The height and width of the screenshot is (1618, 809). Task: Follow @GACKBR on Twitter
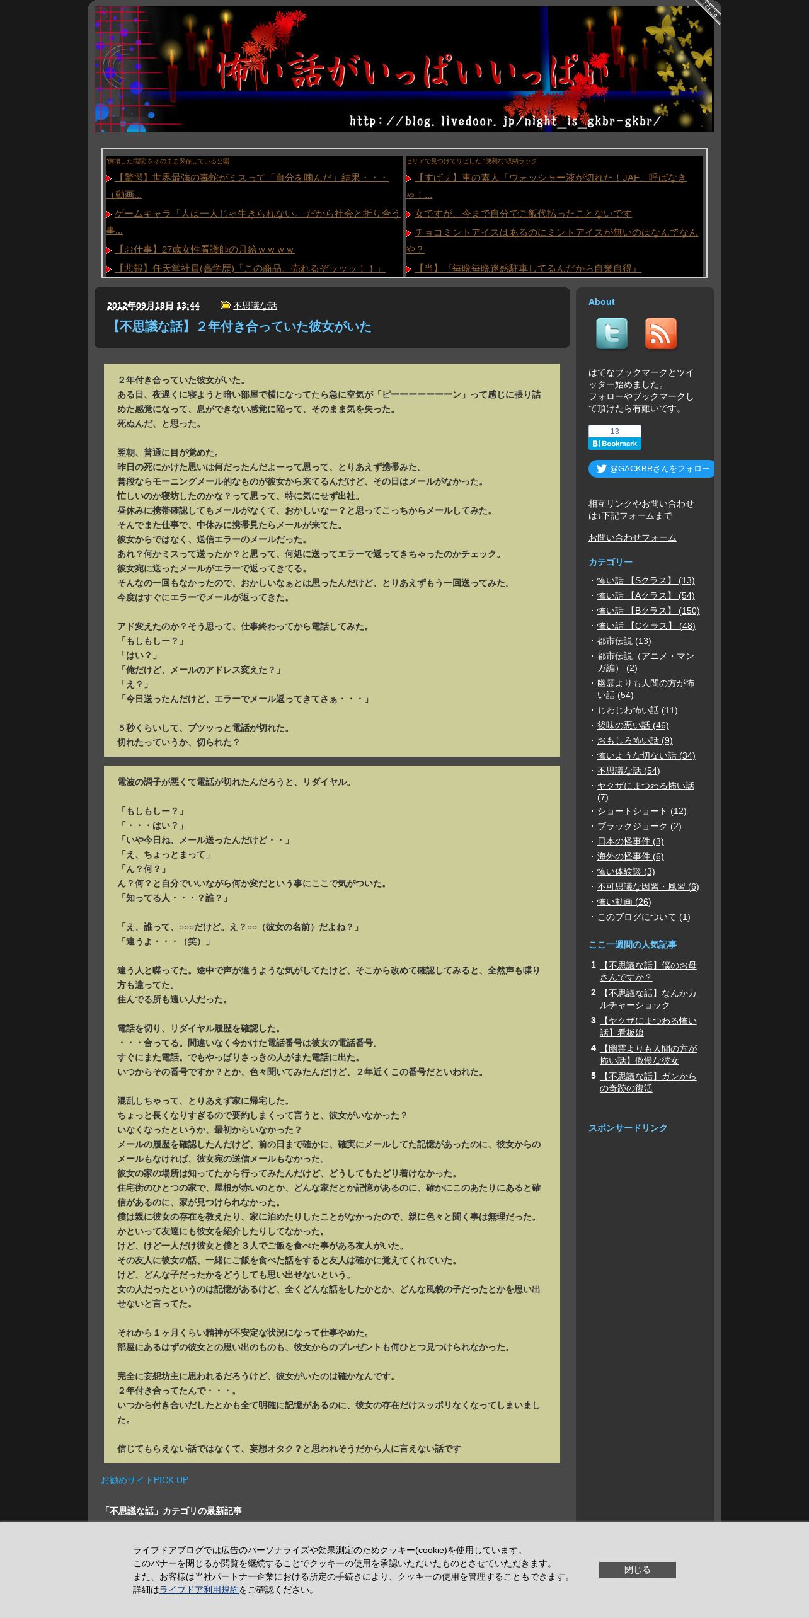pos(651,469)
